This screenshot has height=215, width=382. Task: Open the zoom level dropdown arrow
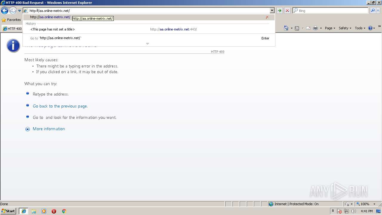coord(374,204)
